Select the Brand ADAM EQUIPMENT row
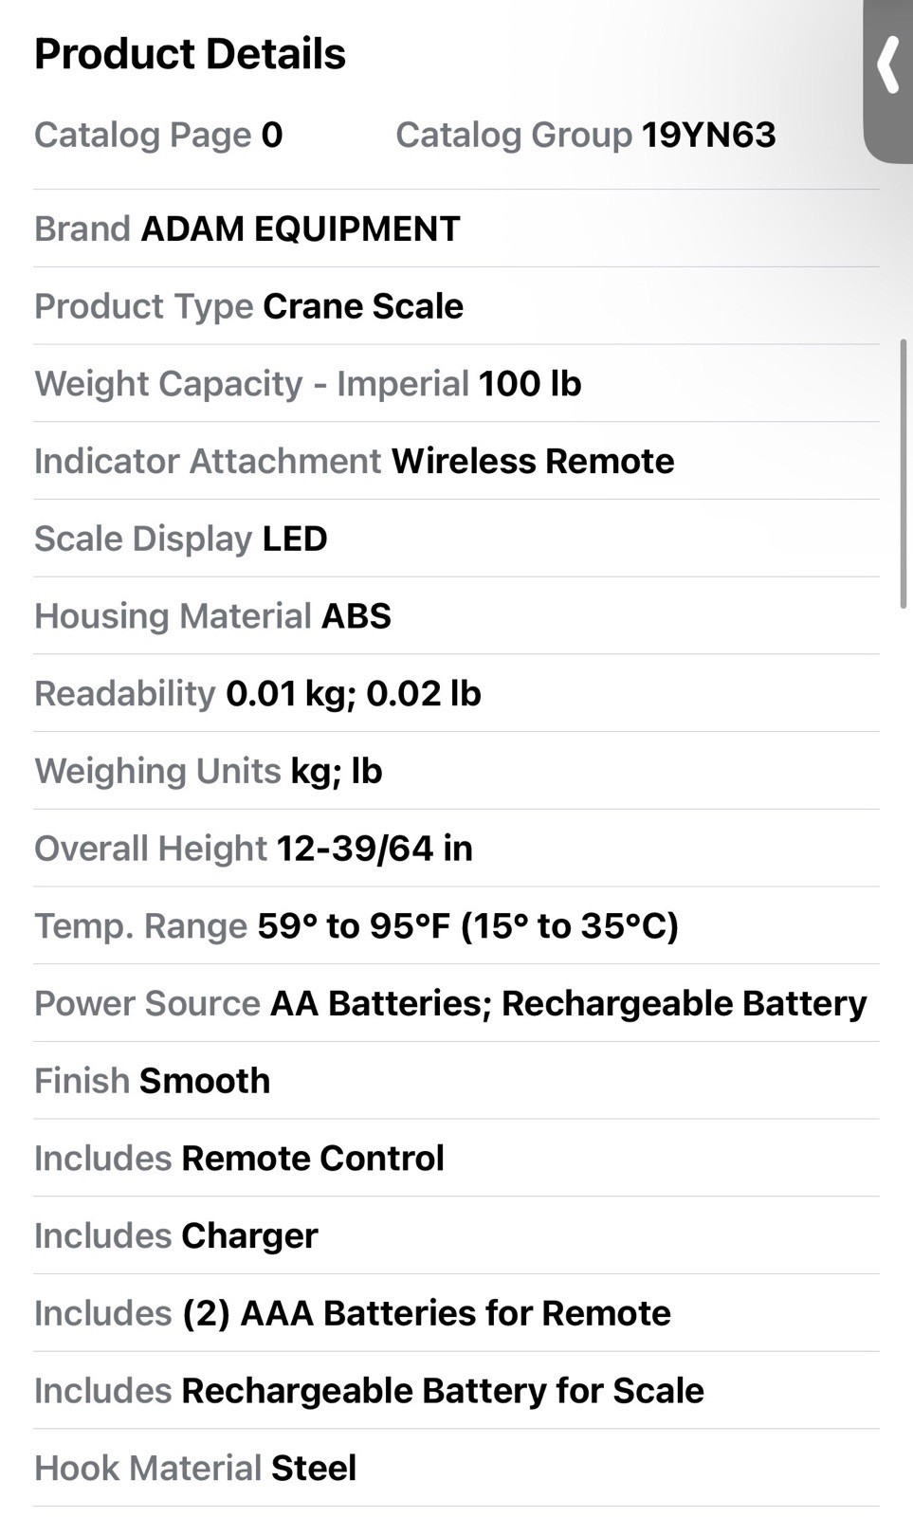This screenshot has height=1517, width=913. pos(456,228)
